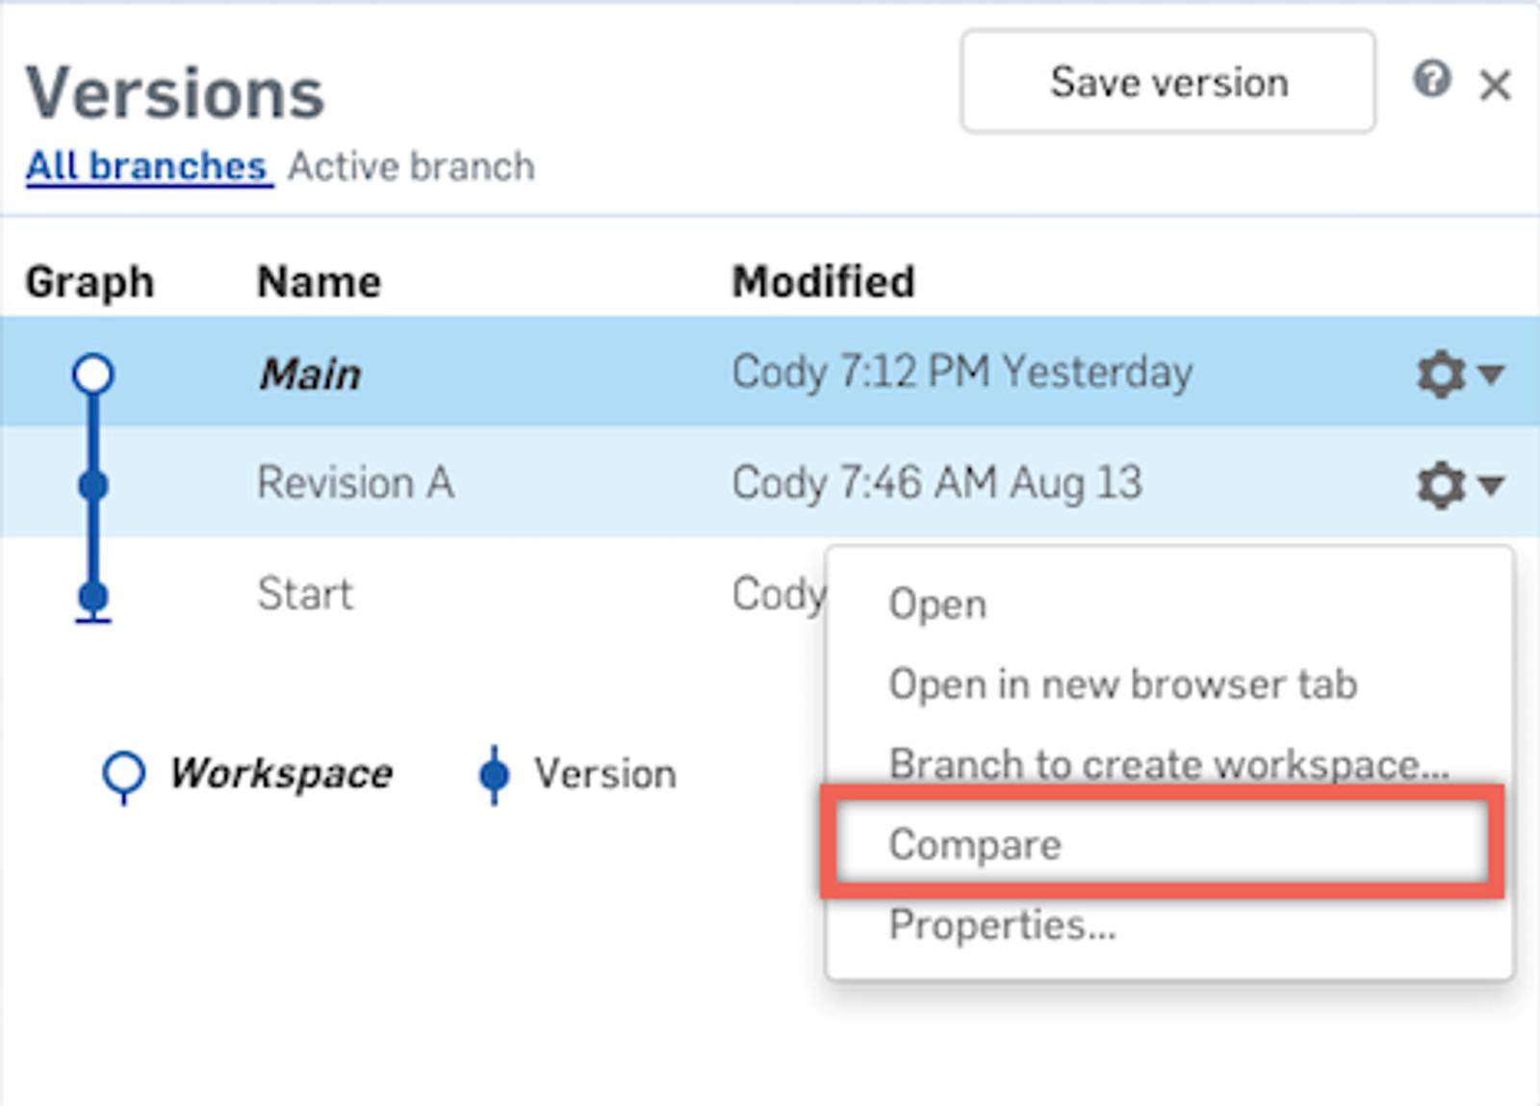
Task: Choose Open in new browser tab
Action: click(x=1122, y=684)
